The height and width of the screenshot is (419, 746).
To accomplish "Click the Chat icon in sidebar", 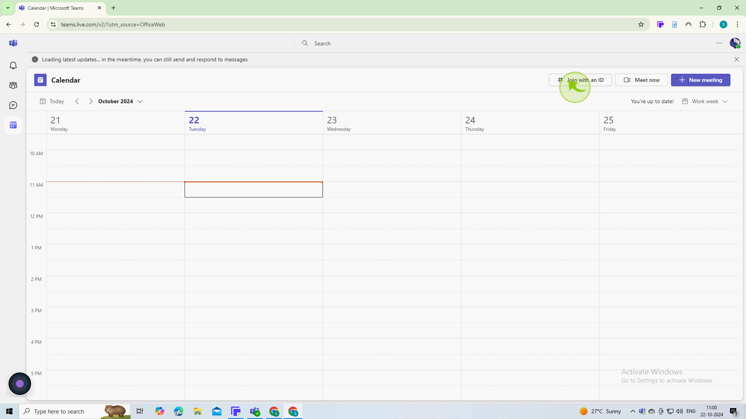I will pos(13,106).
